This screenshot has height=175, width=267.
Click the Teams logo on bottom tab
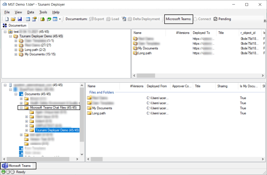tap(5, 166)
